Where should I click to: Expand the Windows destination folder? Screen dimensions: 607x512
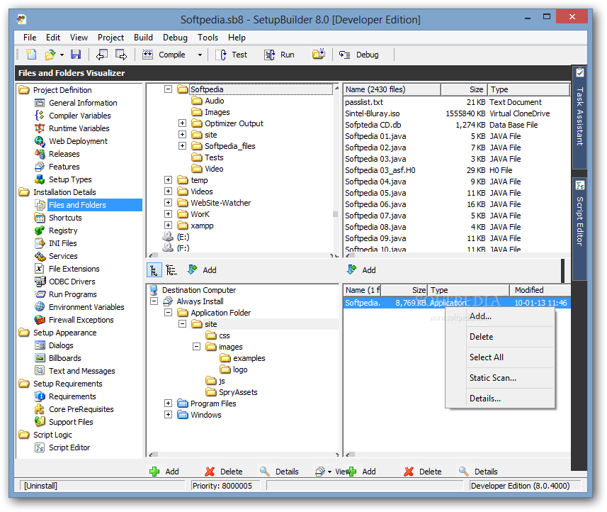(x=168, y=415)
